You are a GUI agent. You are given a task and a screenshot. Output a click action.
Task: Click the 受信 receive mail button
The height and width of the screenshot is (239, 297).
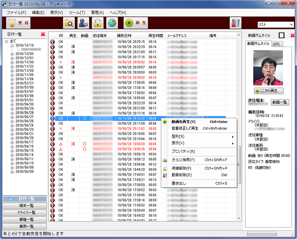[18, 23]
